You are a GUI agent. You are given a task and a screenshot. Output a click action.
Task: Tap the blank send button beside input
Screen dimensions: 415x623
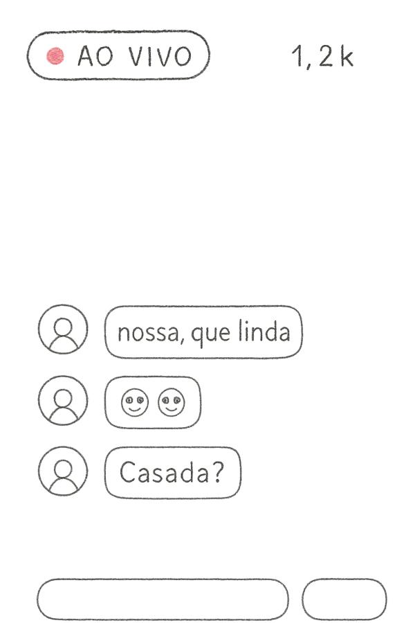point(344,599)
